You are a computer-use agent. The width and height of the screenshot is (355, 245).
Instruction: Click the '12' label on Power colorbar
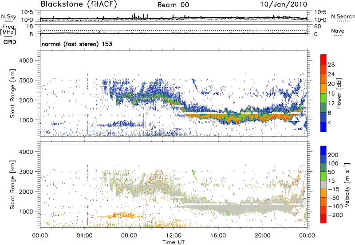(x=331, y=103)
